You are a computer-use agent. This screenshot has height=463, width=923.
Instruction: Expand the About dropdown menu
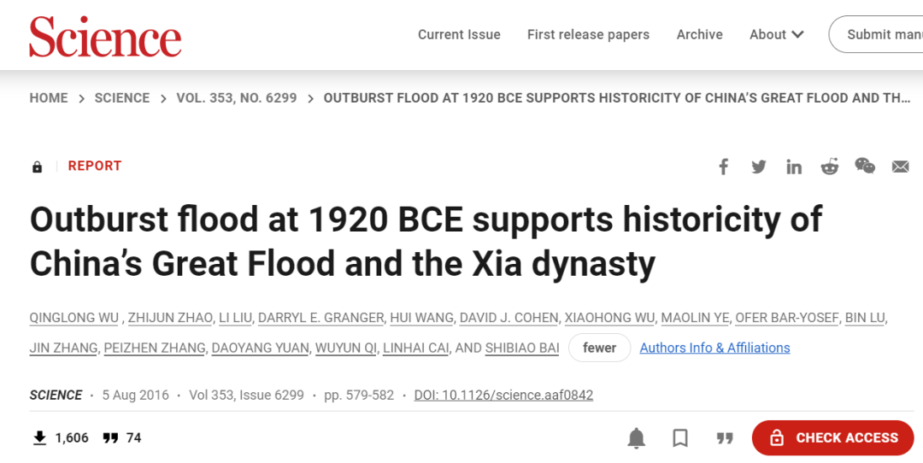[x=776, y=35]
